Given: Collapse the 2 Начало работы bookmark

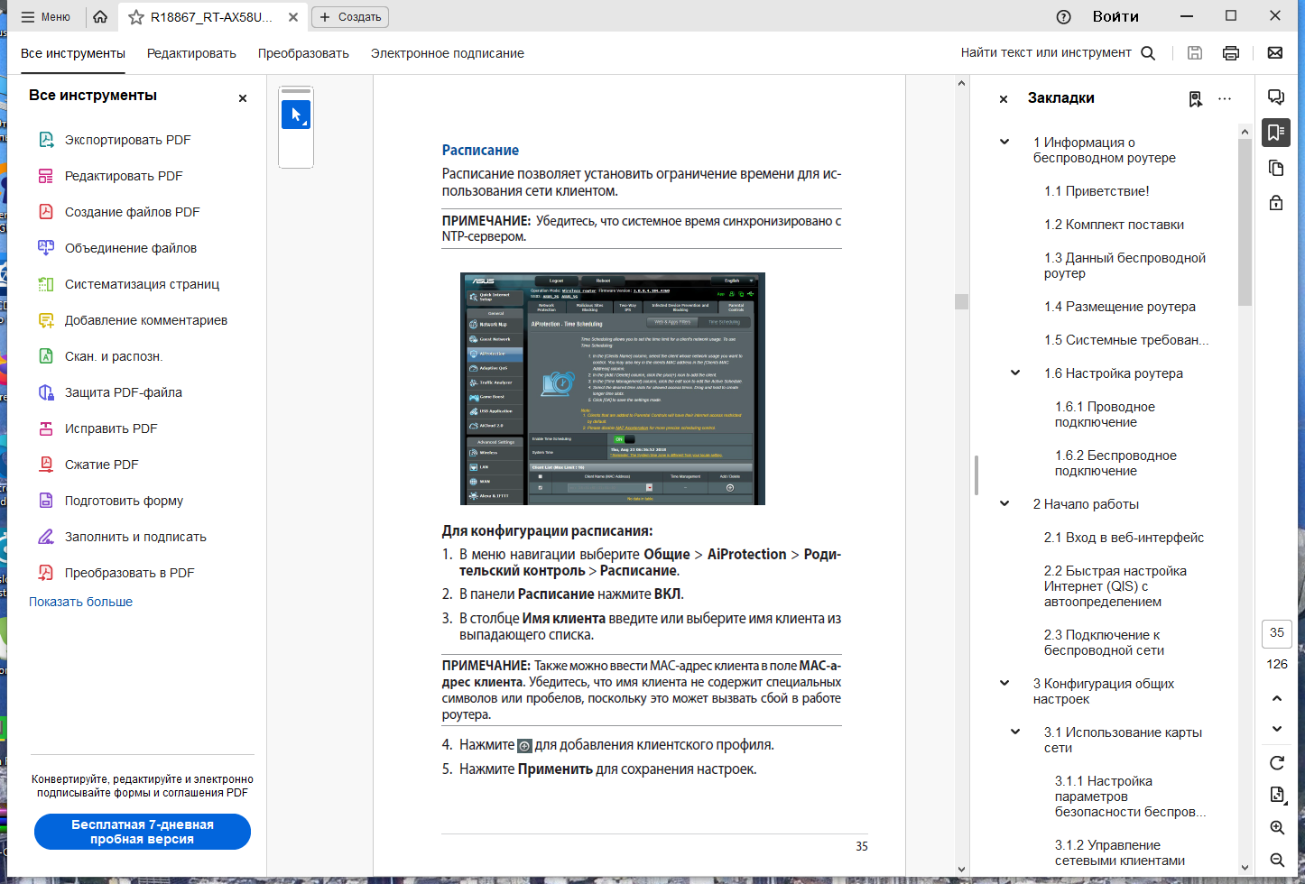Looking at the screenshot, I should tap(1004, 504).
